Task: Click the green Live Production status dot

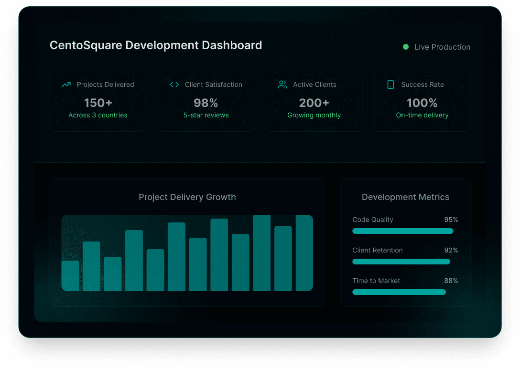Action: click(406, 47)
